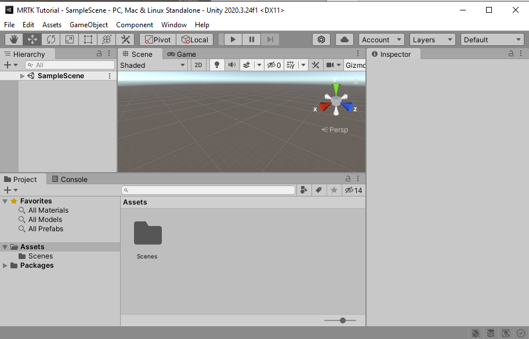The height and width of the screenshot is (339, 529).
Task: Toggle the 2D view mode
Action: (x=198, y=65)
